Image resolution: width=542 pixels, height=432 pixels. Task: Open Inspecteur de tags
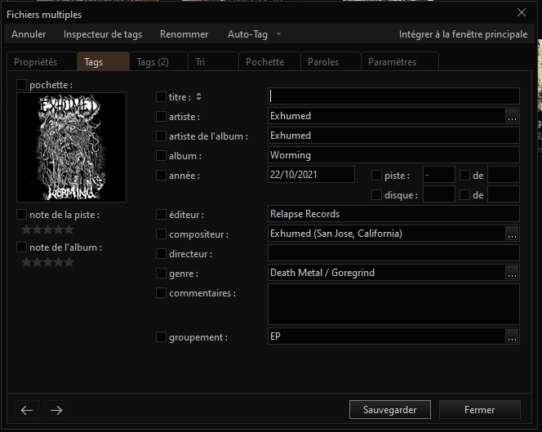103,34
